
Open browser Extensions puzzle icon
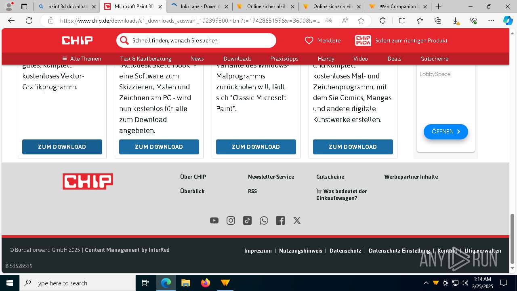click(382, 21)
